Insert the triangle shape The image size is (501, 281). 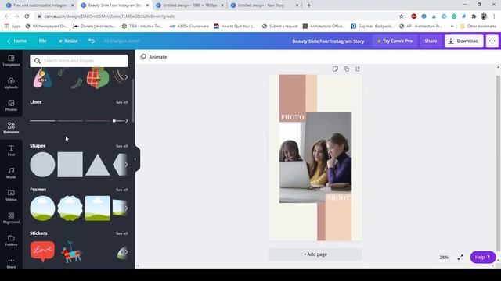[97, 165]
